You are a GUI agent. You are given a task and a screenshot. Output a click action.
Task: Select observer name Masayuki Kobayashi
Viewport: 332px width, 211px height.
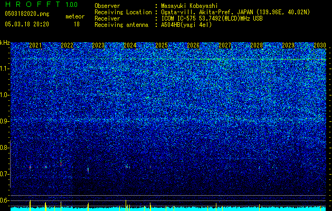click(x=189, y=6)
